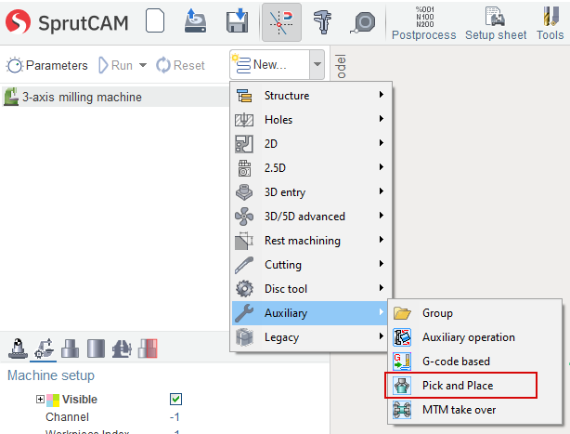The height and width of the screenshot is (434, 570).
Task: Click the Auxiliary wrench icon
Action: click(x=244, y=313)
